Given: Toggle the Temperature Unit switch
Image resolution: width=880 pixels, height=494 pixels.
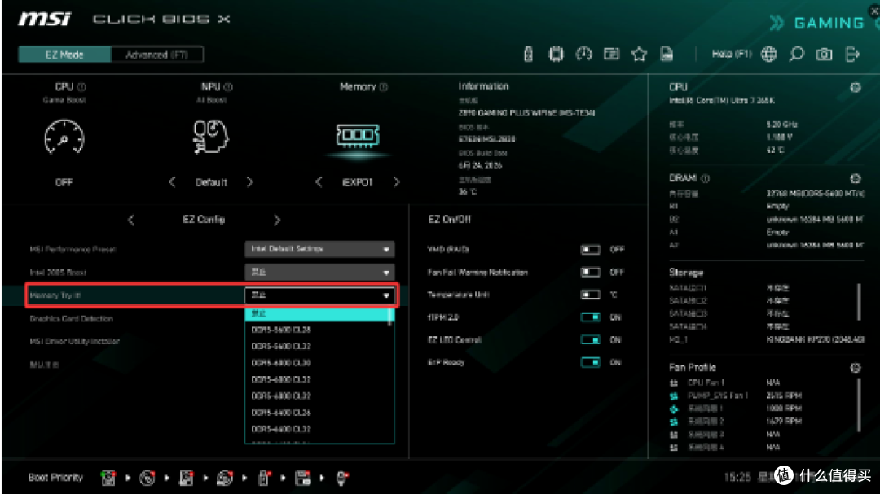Looking at the screenshot, I should pos(590,295).
